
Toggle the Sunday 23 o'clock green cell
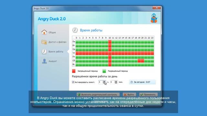point(152,64)
